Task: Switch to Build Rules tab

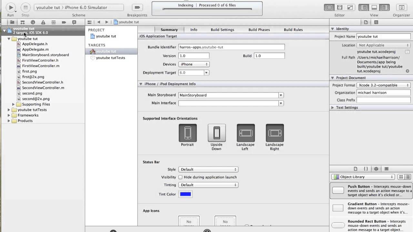Action: tap(293, 30)
